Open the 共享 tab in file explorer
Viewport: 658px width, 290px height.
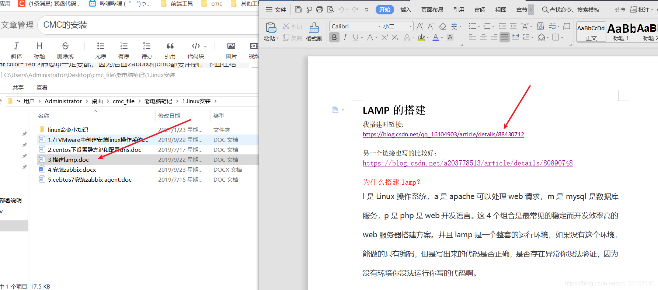(x=18, y=87)
